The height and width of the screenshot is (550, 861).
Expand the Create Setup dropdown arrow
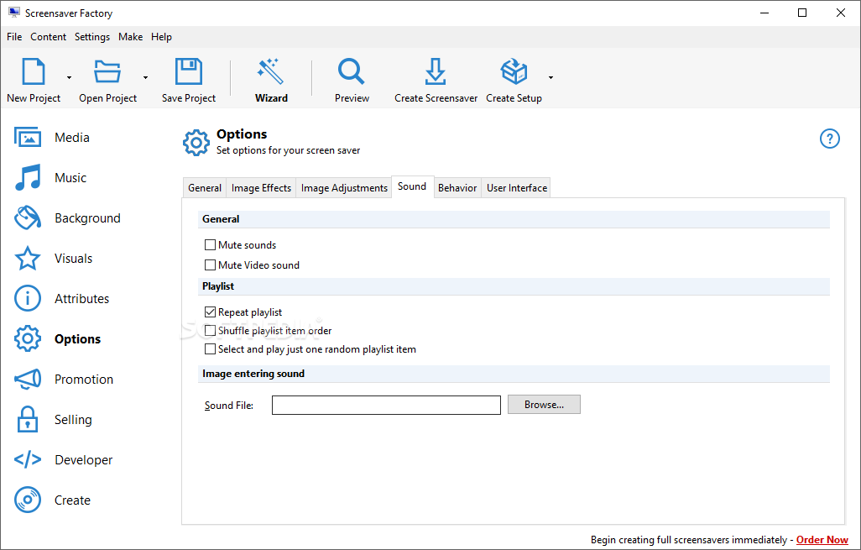(x=551, y=77)
